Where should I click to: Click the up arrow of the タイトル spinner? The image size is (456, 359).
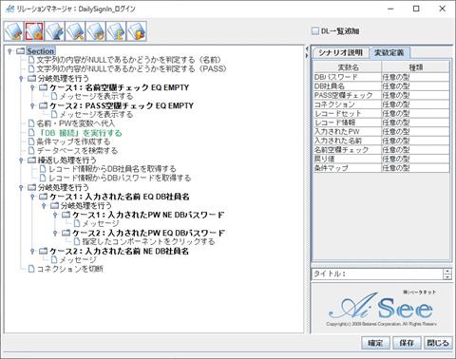447,271
